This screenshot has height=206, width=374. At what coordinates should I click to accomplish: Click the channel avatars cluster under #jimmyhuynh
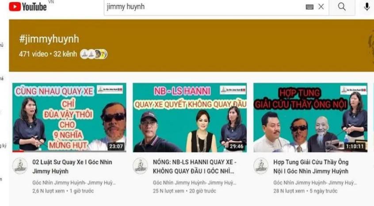[x=93, y=54]
